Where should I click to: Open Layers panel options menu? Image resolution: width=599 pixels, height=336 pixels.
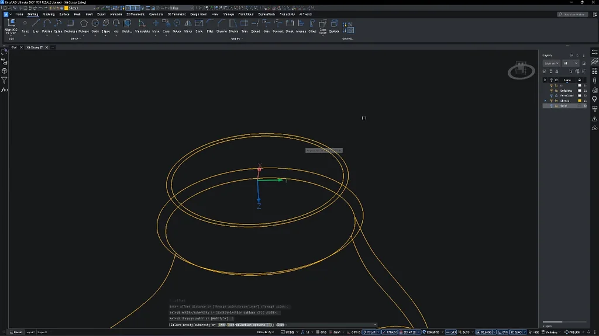point(584,56)
